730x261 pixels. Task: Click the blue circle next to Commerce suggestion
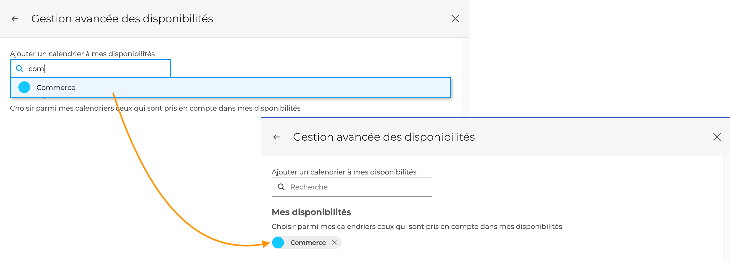24,87
